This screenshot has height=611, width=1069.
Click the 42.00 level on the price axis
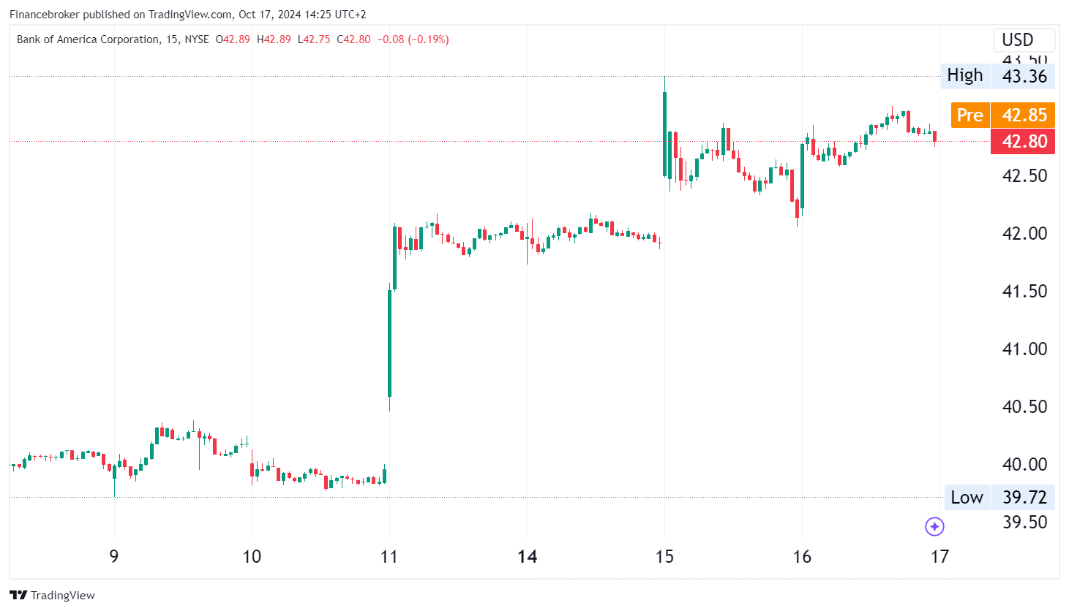point(1024,233)
